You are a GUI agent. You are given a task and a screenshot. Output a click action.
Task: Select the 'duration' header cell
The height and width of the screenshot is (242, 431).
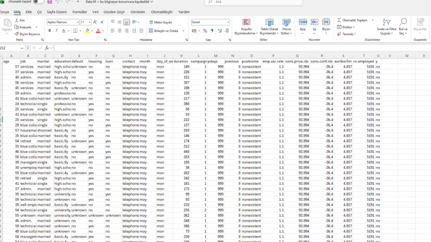point(181,61)
